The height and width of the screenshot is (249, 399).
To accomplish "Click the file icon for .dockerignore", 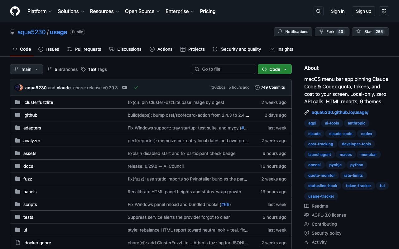I will 18,242.
